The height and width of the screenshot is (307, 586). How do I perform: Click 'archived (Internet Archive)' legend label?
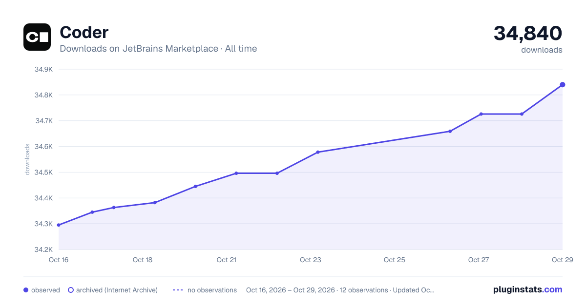(x=117, y=290)
